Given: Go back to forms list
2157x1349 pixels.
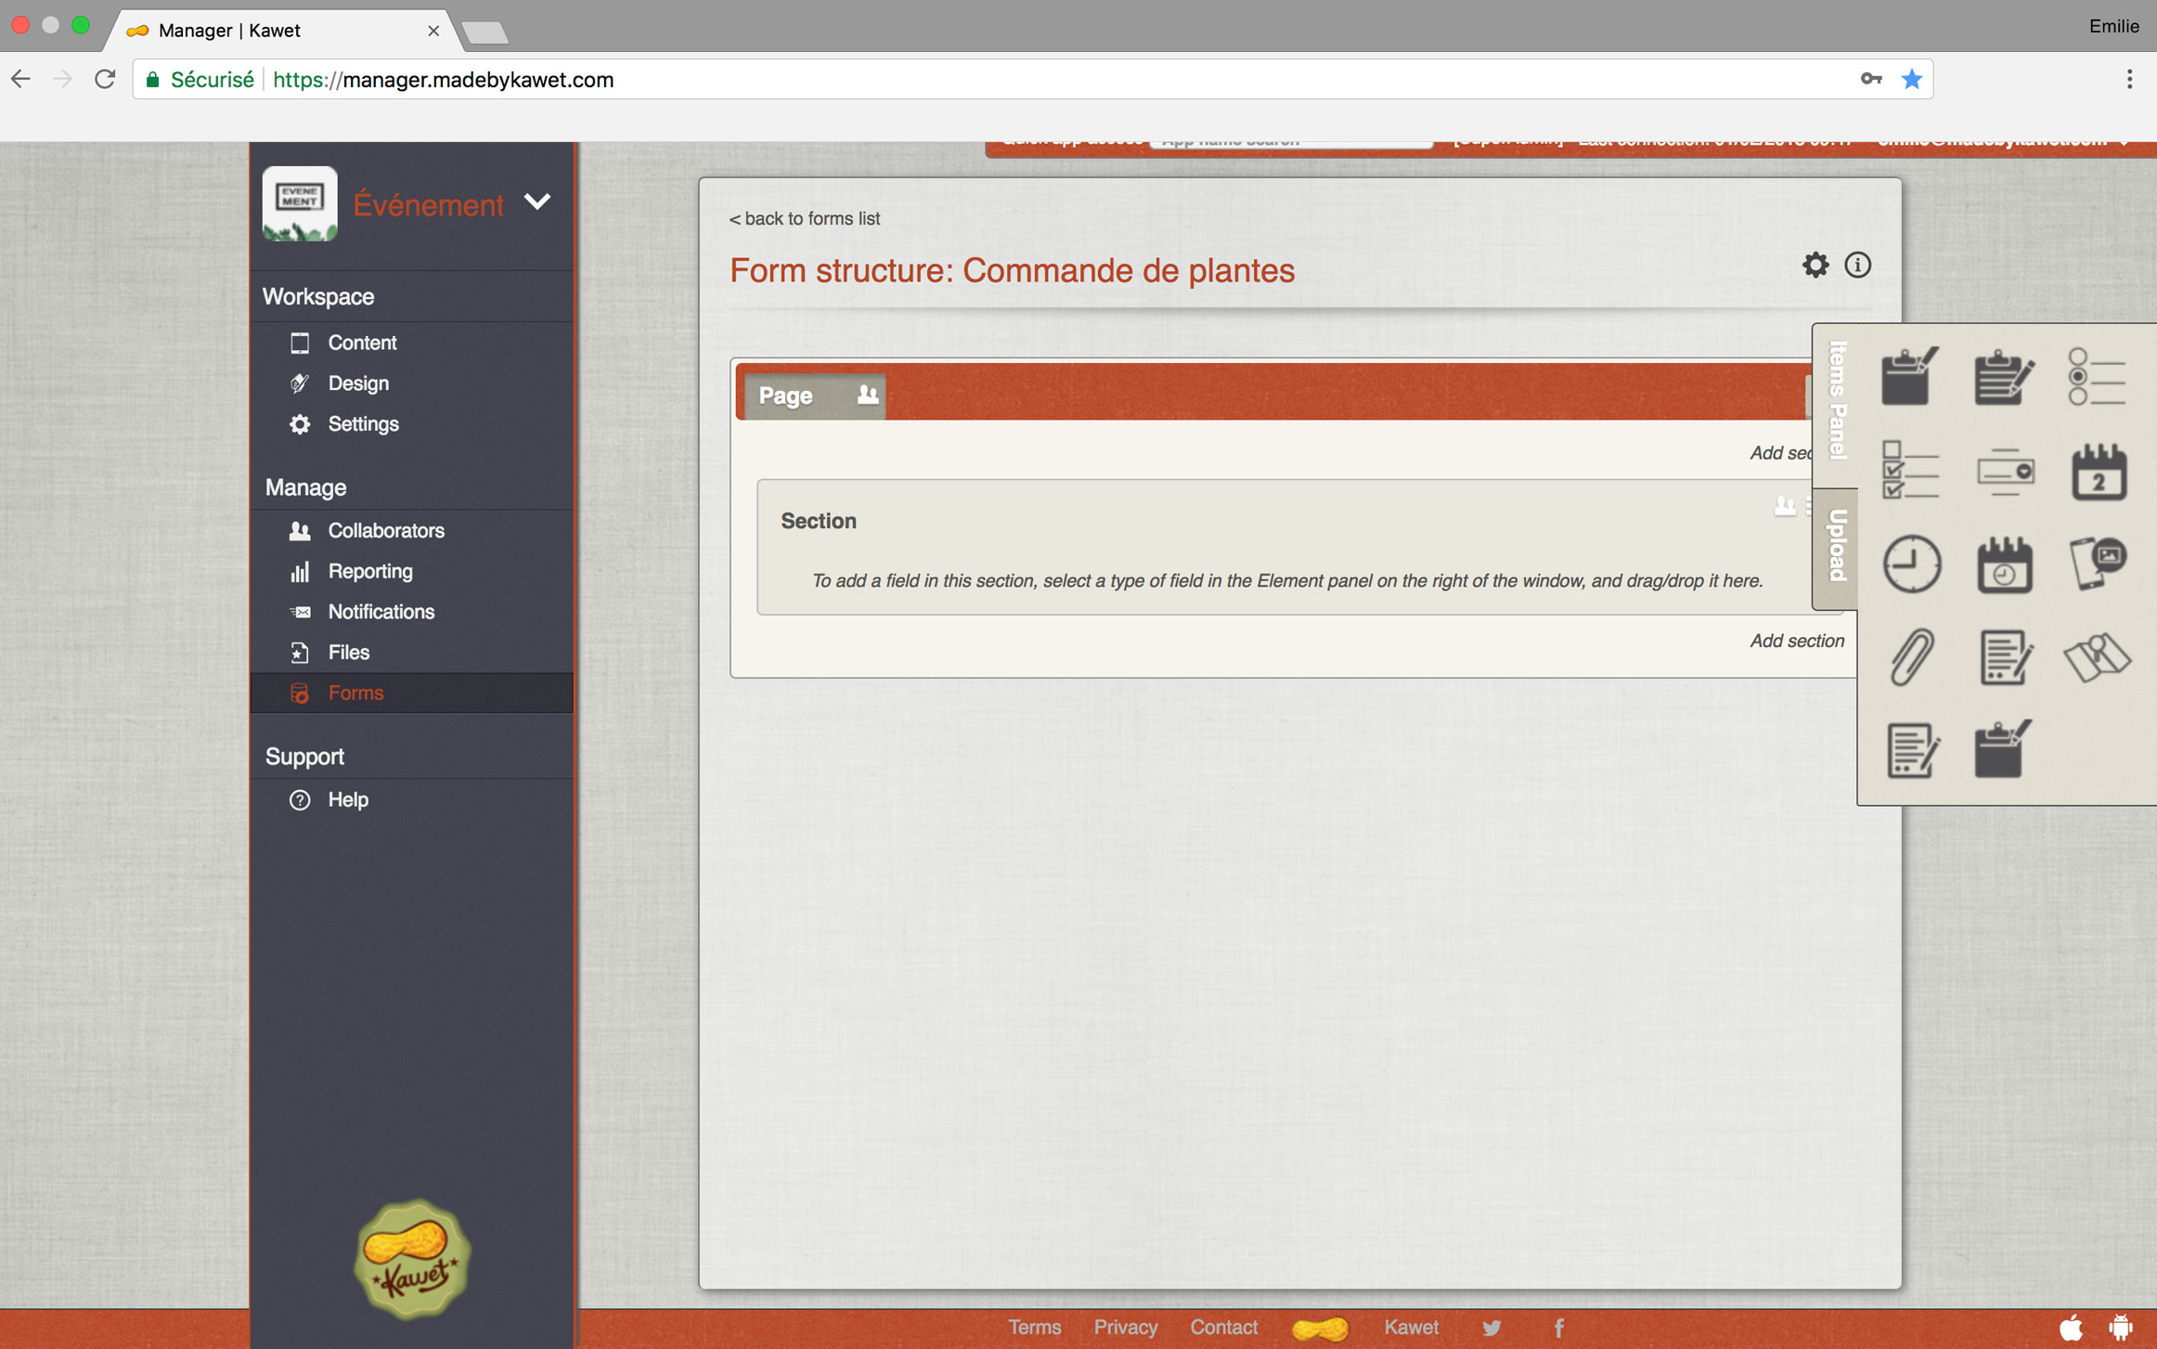Looking at the screenshot, I should tap(804, 218).
